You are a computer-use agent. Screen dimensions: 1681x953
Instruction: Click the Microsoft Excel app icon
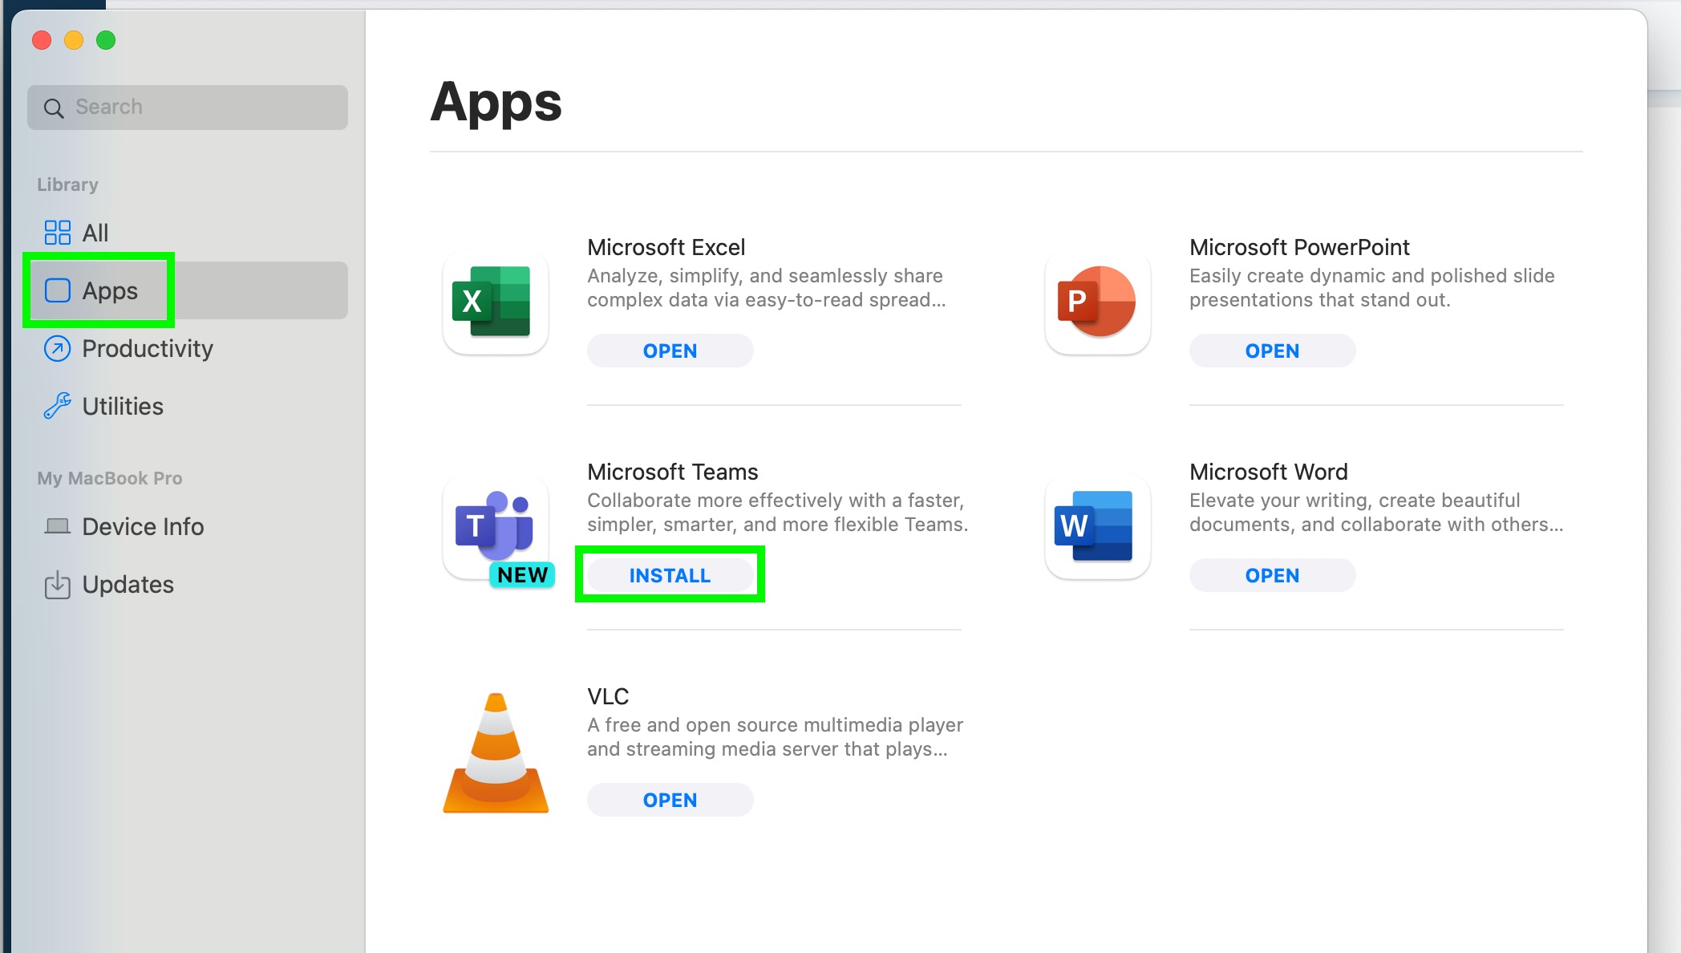(495, 302)
